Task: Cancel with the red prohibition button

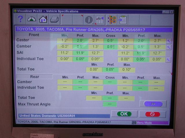Action: pos(153,114)
